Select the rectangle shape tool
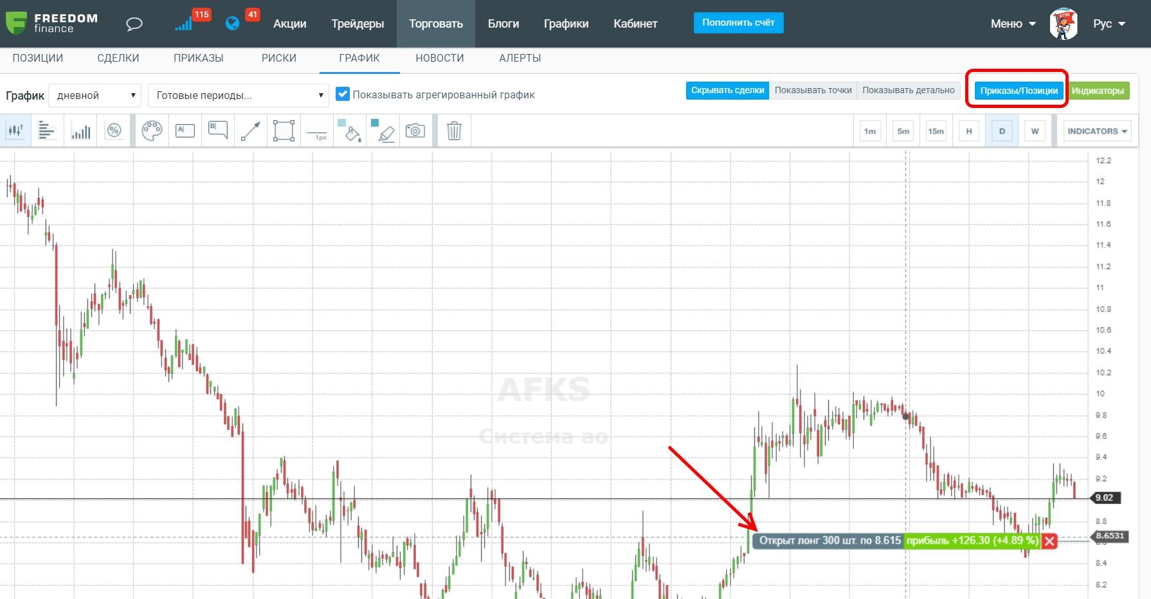This screenshot has height=599, width=1151. (284, 131)
